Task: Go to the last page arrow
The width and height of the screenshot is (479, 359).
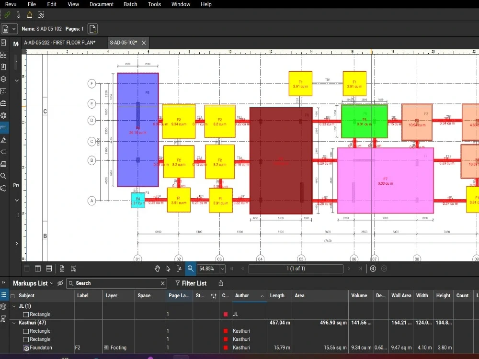Action: (360, 269)
